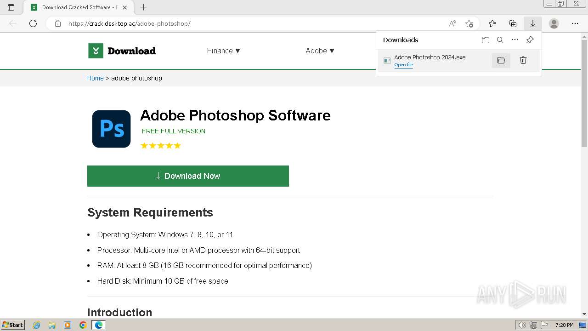The width and height of the screenshot is (588, 331).
Task: Click the Edge taskbar icon
Action: pos(99,325)
